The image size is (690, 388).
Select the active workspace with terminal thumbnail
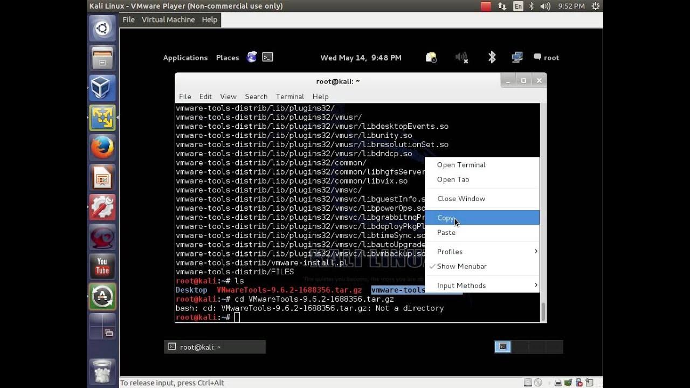(x=502, y=347)
